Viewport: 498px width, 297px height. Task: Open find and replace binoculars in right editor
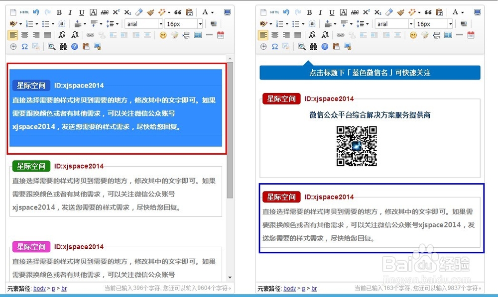tap(313, 47)
